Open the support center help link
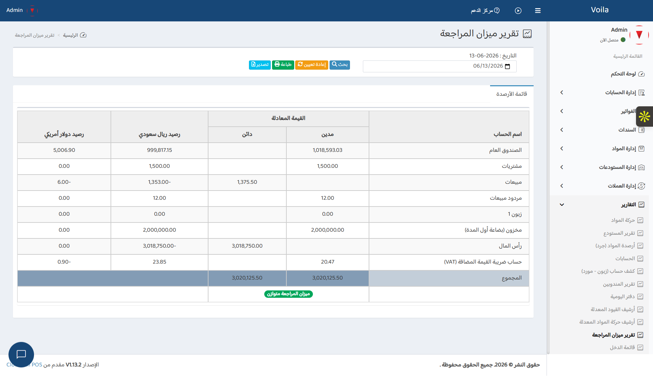 point(485,11)
